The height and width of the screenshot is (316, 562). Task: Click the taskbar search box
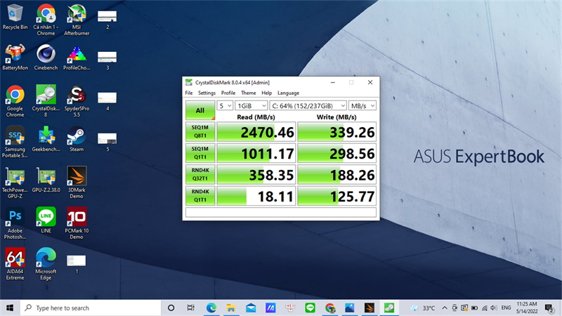coord(91,308)
